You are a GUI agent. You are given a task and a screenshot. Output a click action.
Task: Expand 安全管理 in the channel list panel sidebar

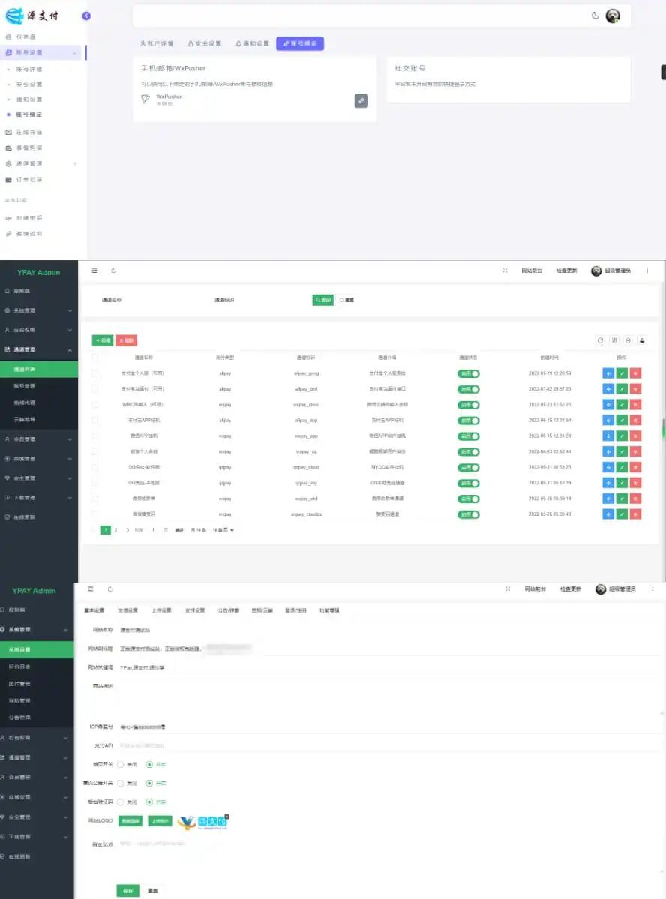[x=37, y=478]
